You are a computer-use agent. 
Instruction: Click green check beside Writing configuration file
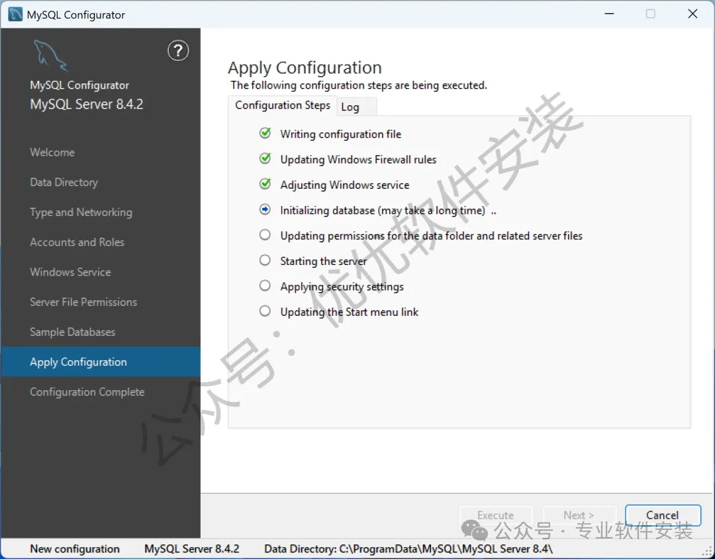click(x=265, y=133)
